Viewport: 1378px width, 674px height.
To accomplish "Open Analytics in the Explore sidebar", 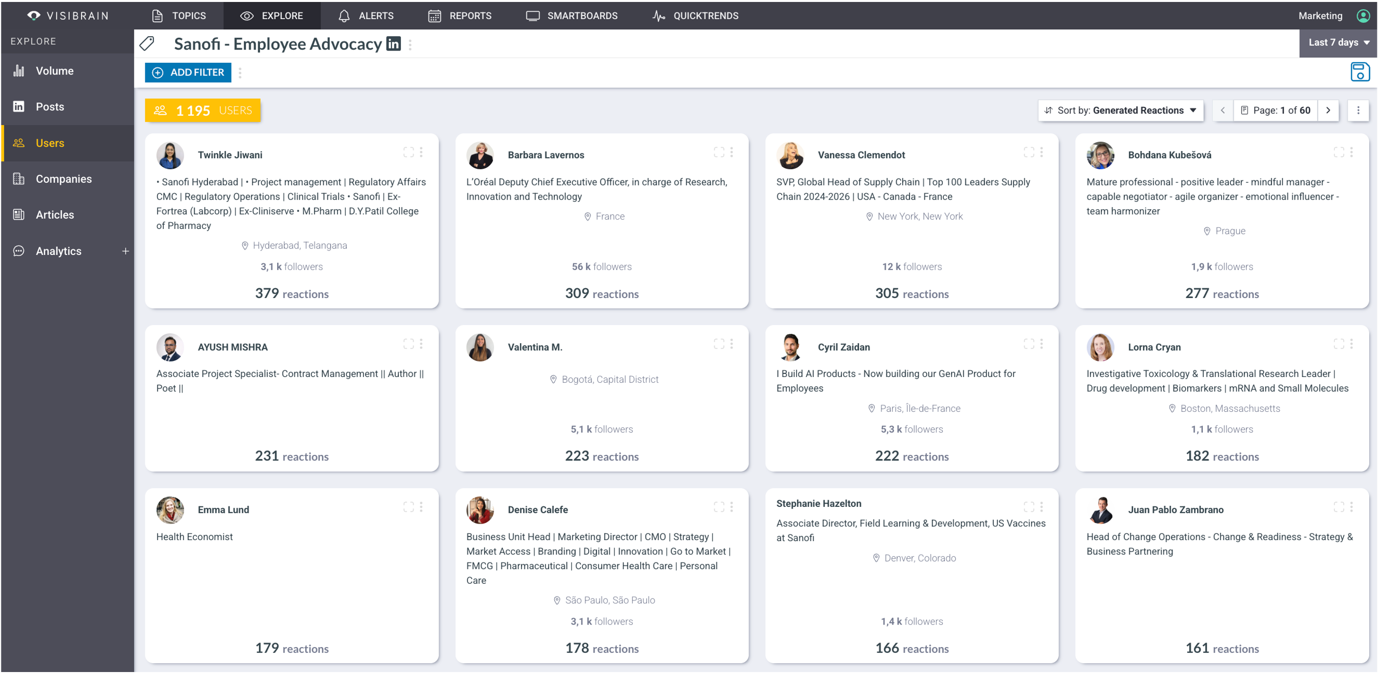I will pos(59,251).
